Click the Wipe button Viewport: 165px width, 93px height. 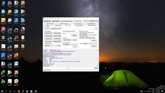(75, 40)
